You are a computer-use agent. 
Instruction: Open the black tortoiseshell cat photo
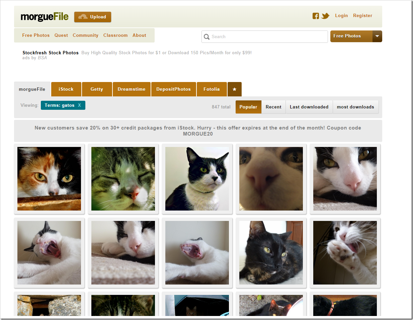click(x=271, y=253)
